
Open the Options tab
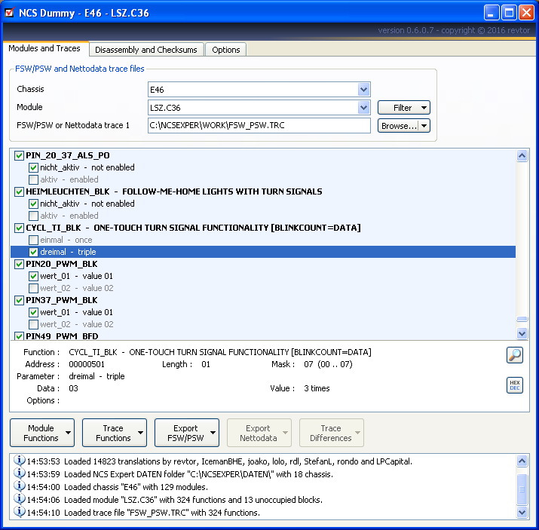tap(226, 50)
